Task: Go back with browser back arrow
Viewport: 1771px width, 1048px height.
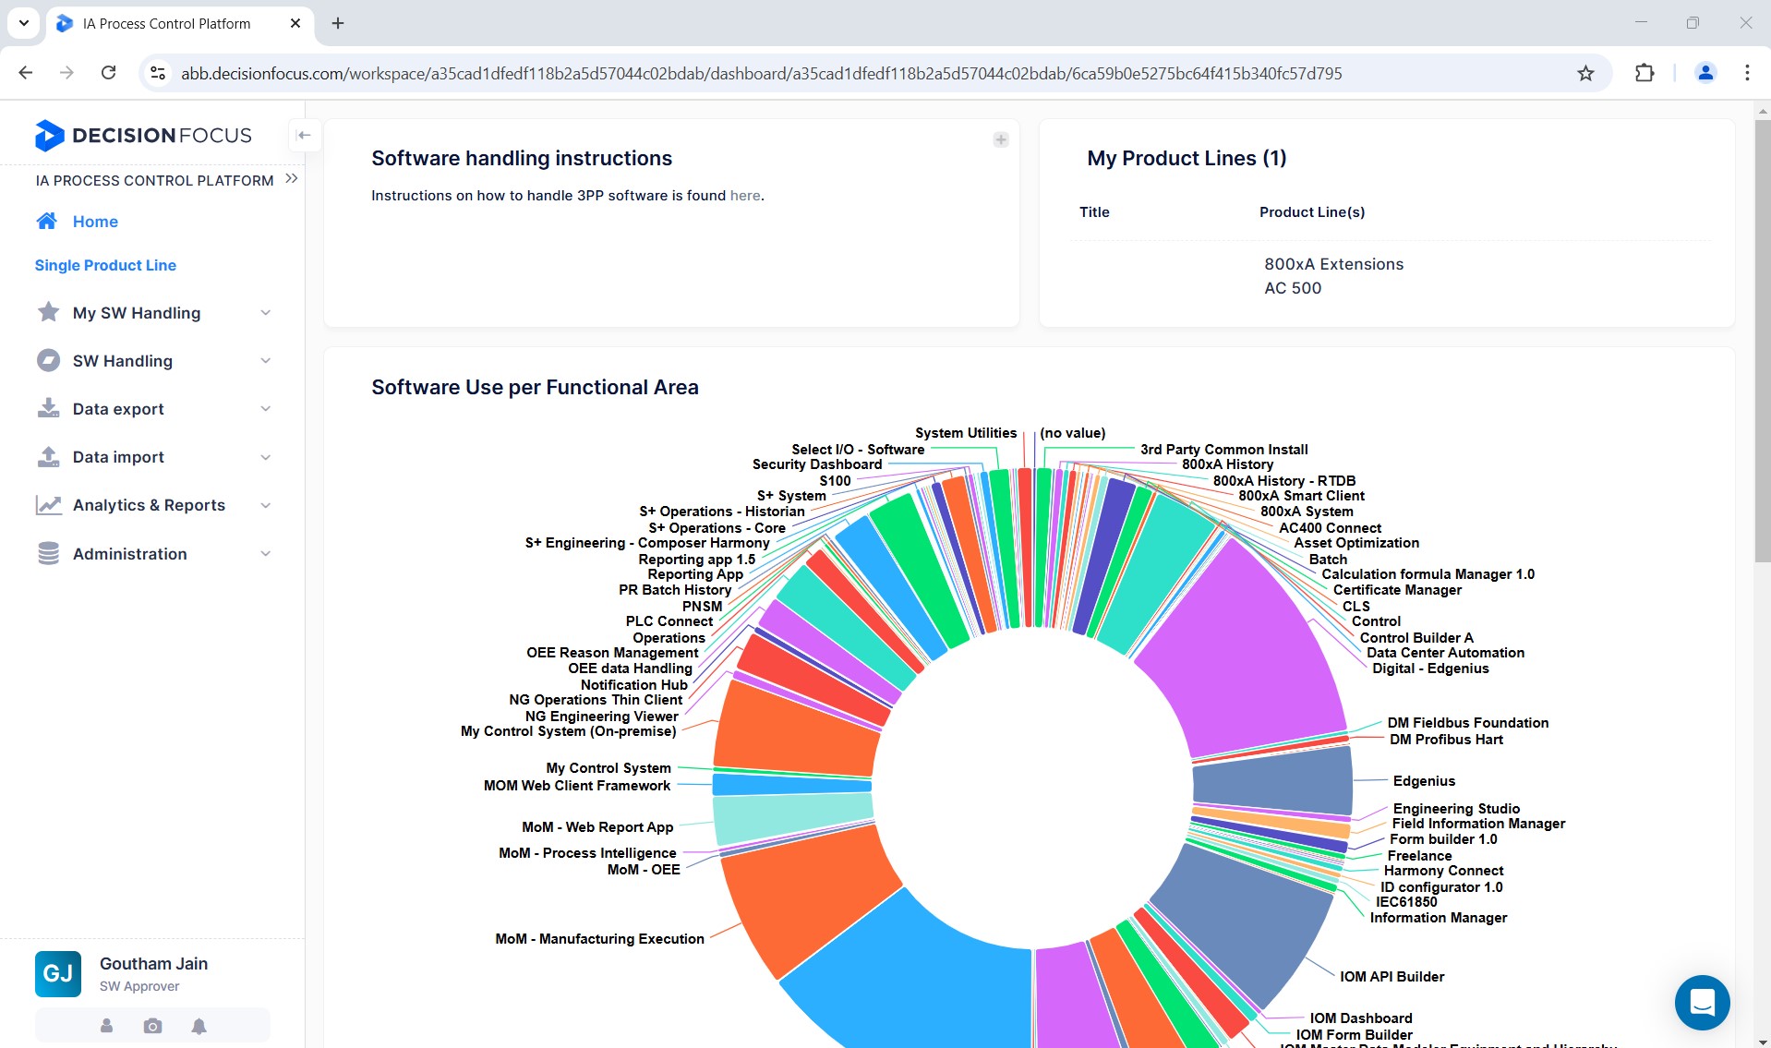Action: click(x=26, y=73)
